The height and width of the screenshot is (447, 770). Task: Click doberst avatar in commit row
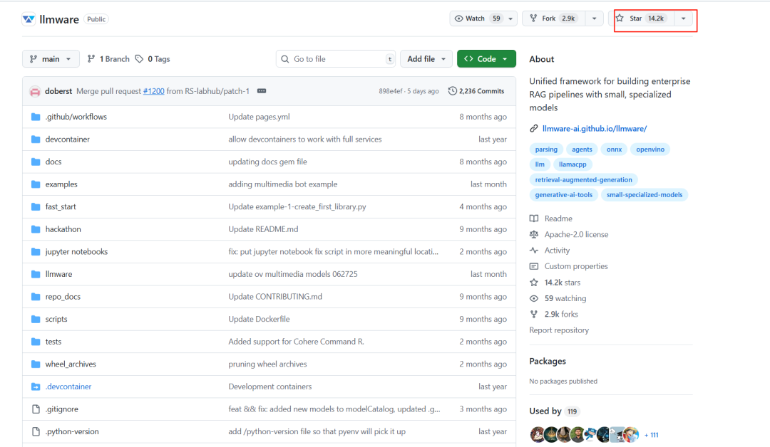35,91
